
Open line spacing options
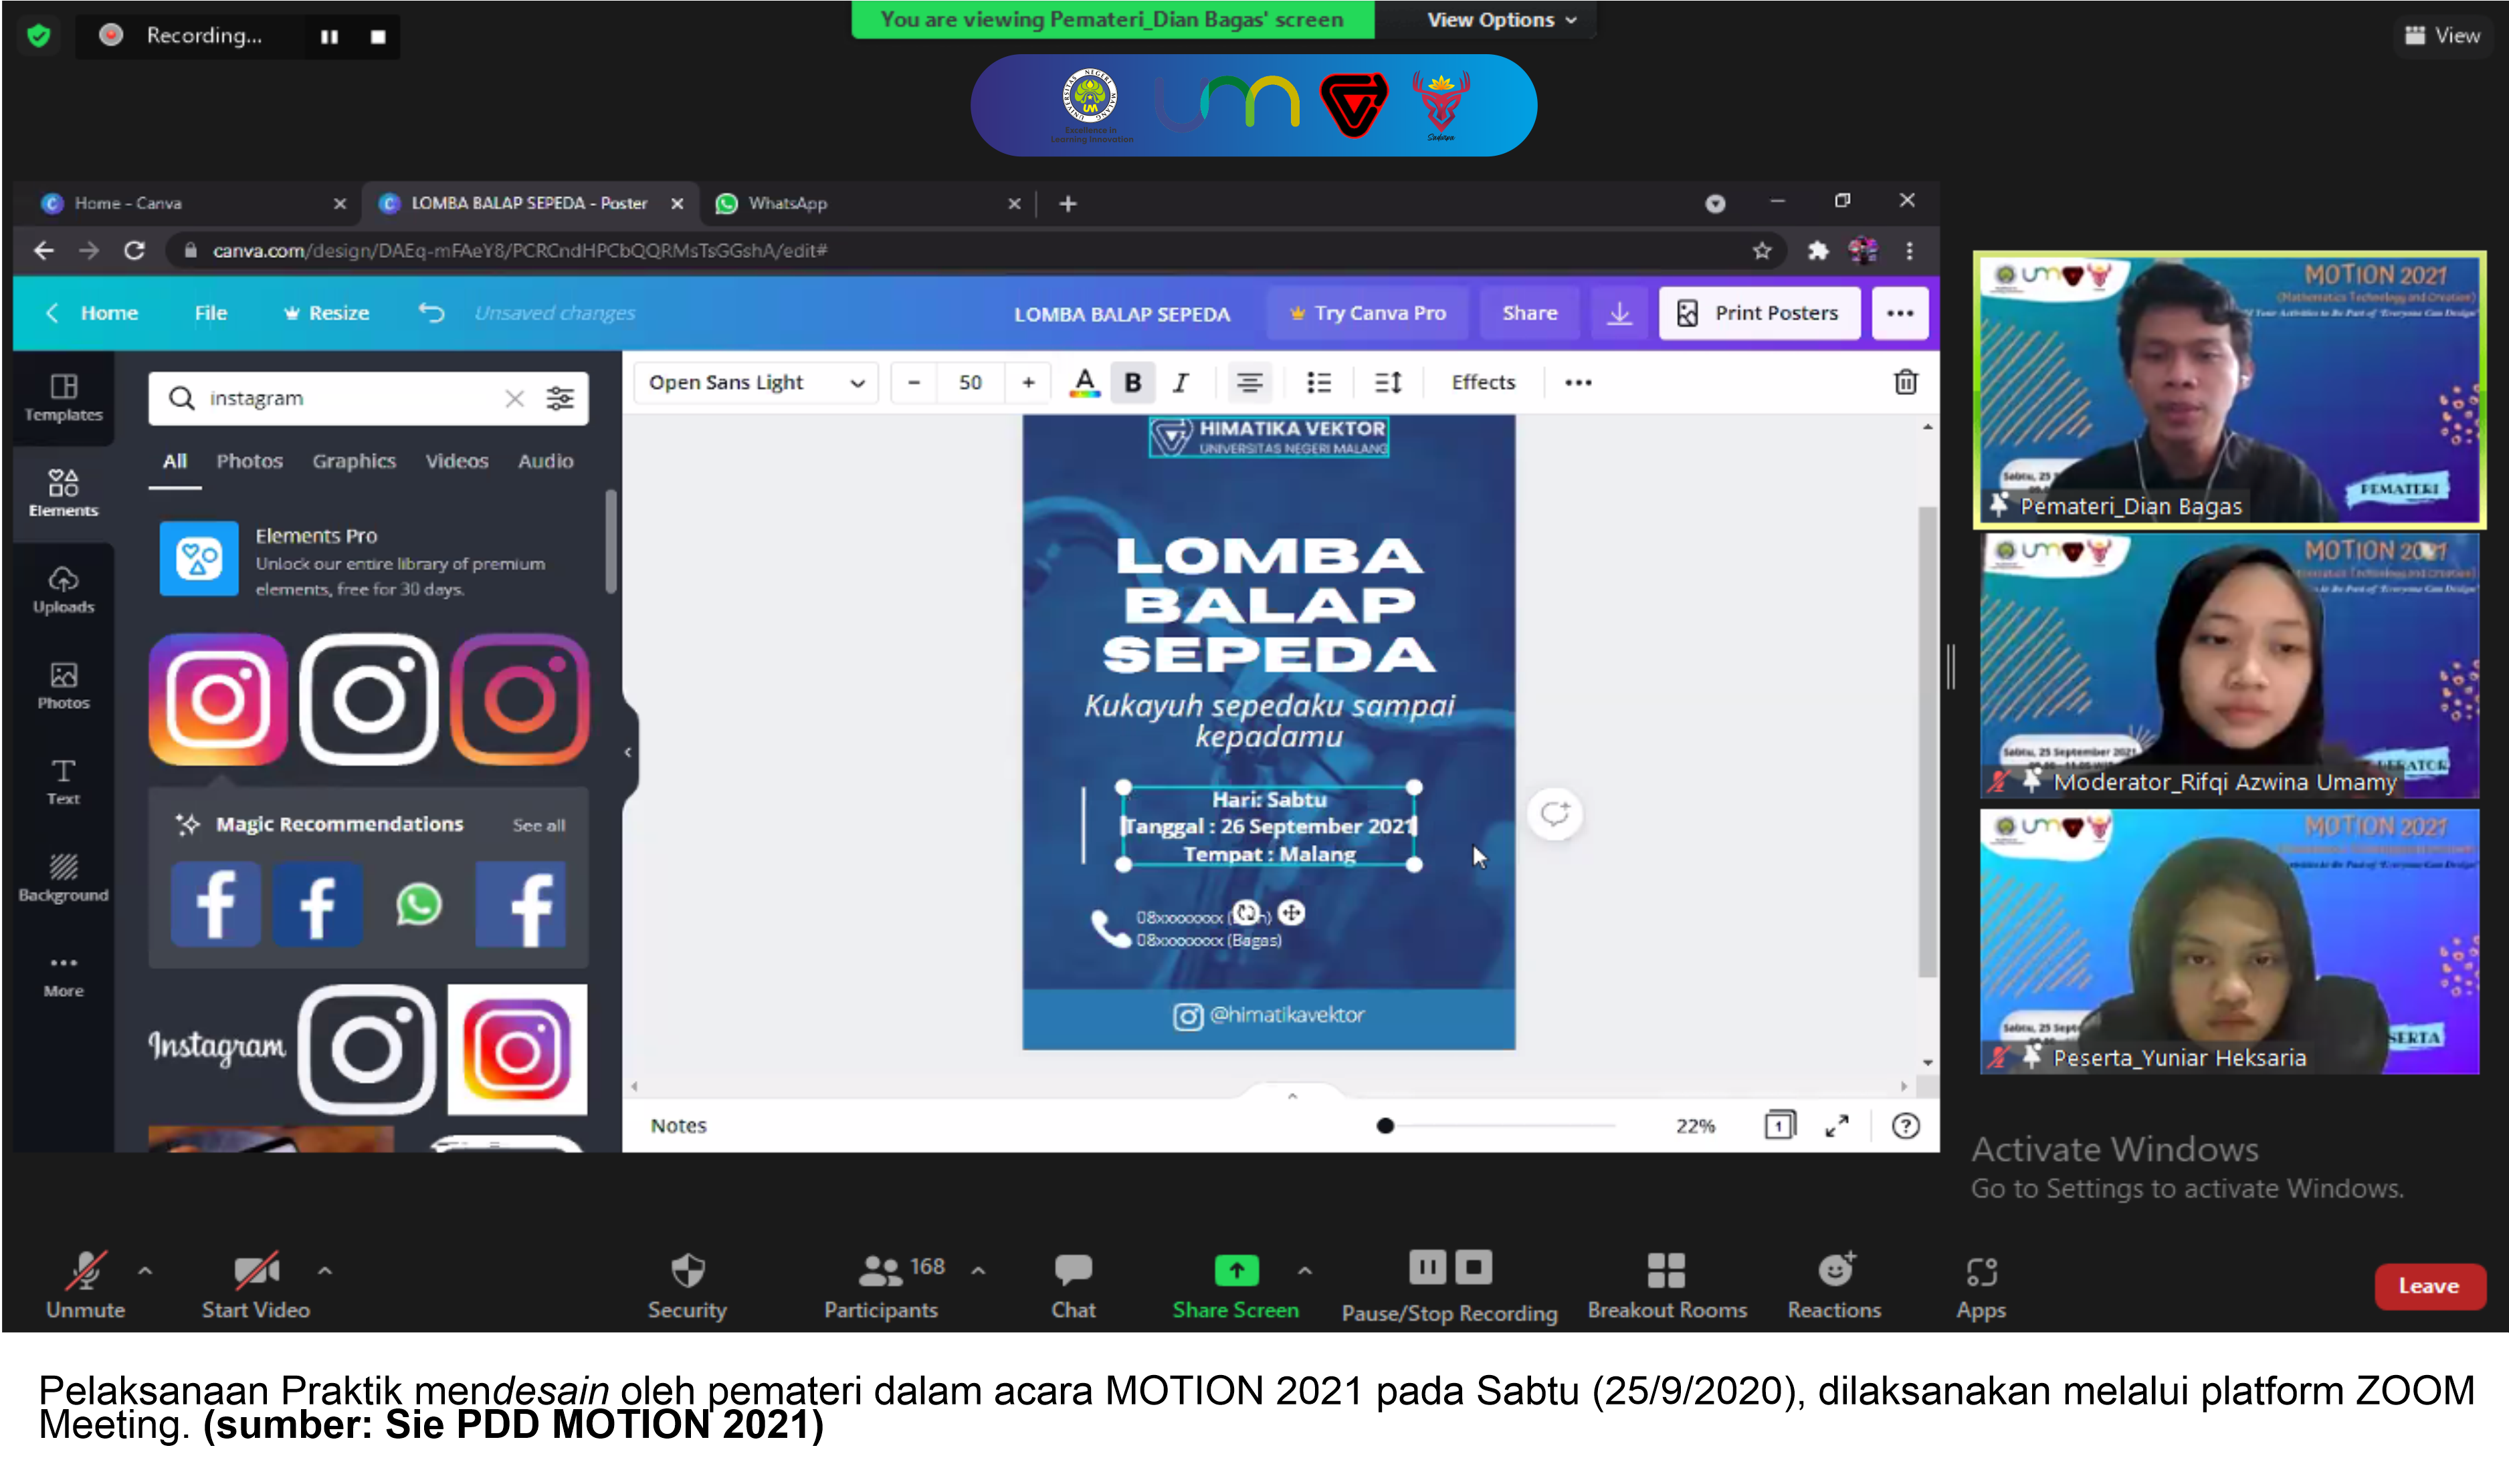pos(1389,382)
